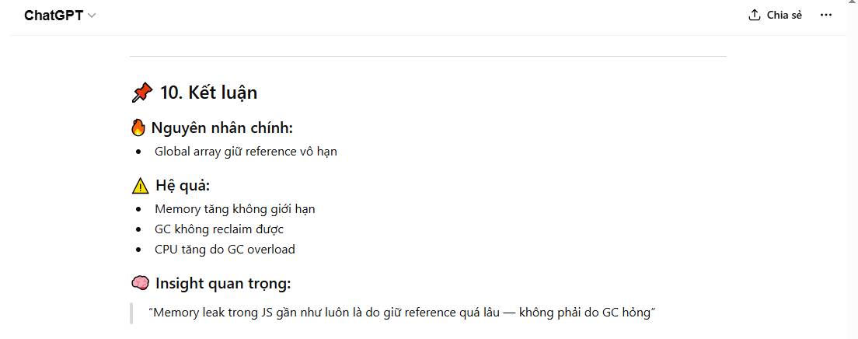This screenshot has width=858, height=339.
Task: Click the "Hệ quả:" subheading text
Action: [x=183, y=186]
